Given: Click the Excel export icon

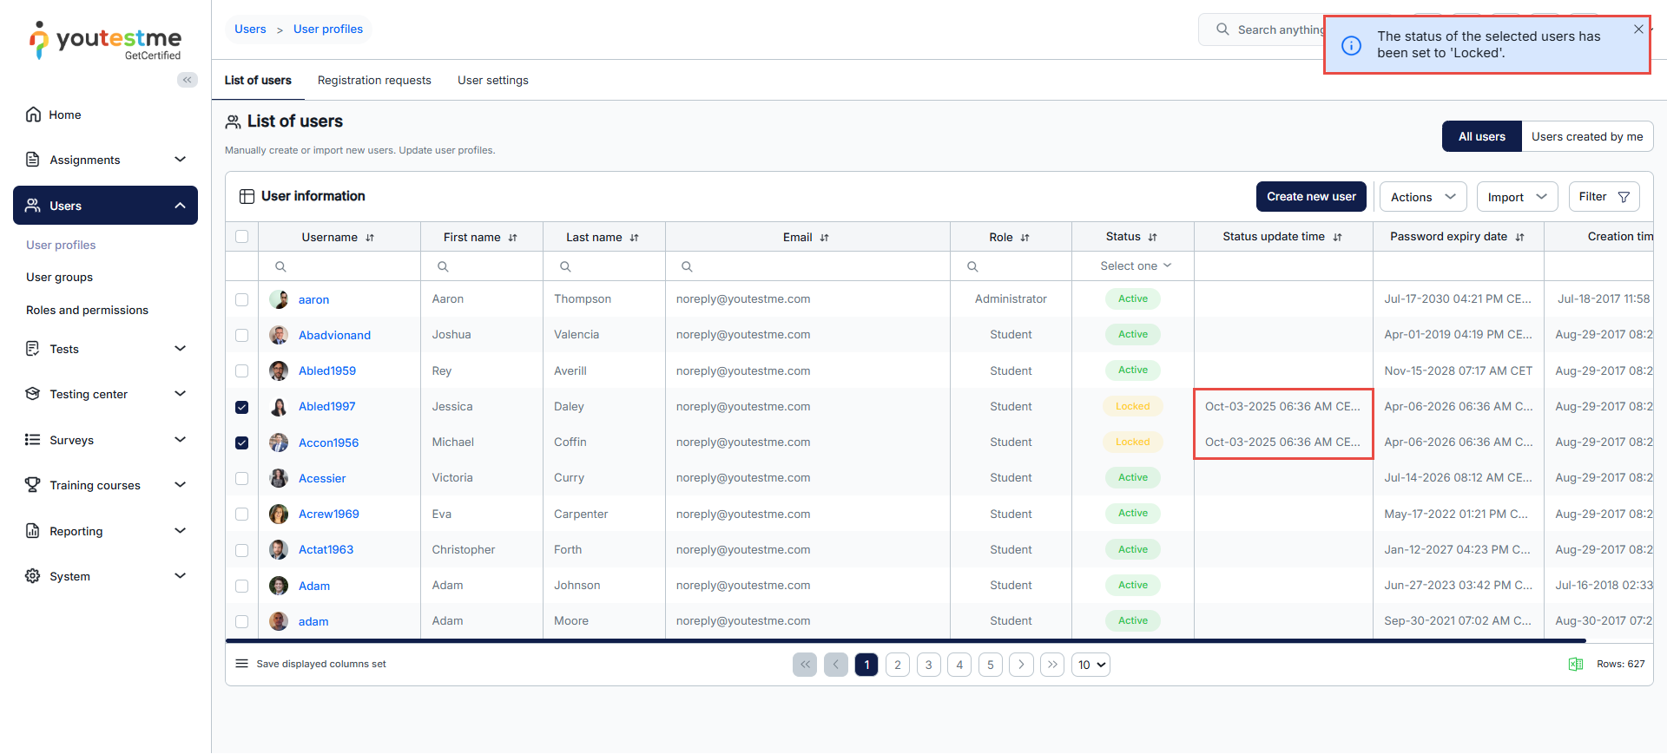Looking at the screenshot, I should (1575, 665).
